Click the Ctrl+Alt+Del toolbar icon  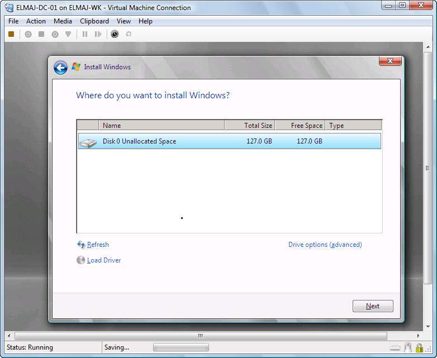tap(11, 34)
